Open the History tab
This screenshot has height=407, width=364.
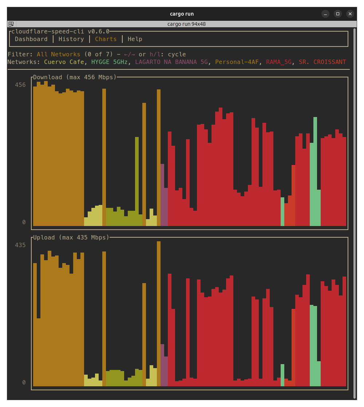(71, 39)
